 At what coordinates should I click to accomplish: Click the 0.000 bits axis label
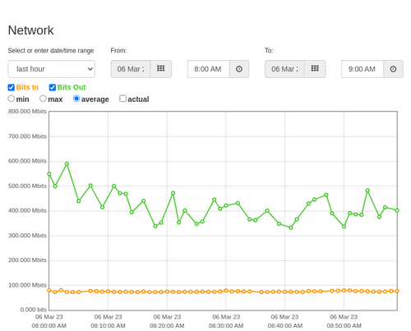pos(33,310)
